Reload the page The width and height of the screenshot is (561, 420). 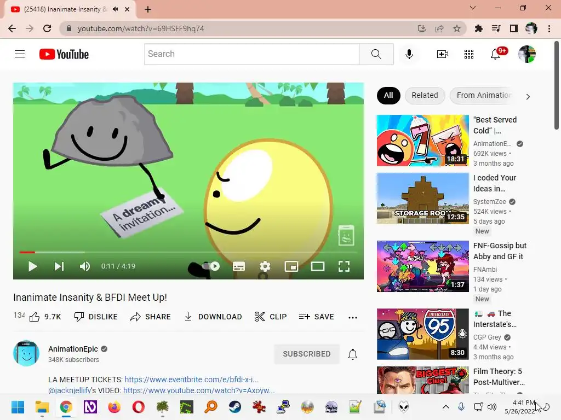(47, 28)
